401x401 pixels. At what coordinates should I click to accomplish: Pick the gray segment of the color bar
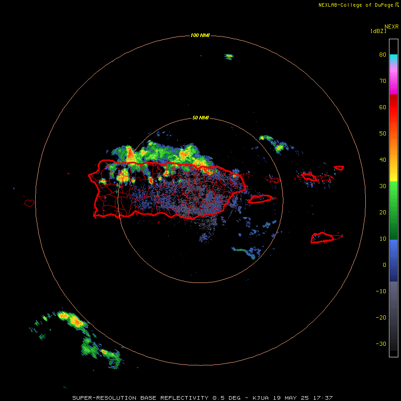(x=393, y=316)
